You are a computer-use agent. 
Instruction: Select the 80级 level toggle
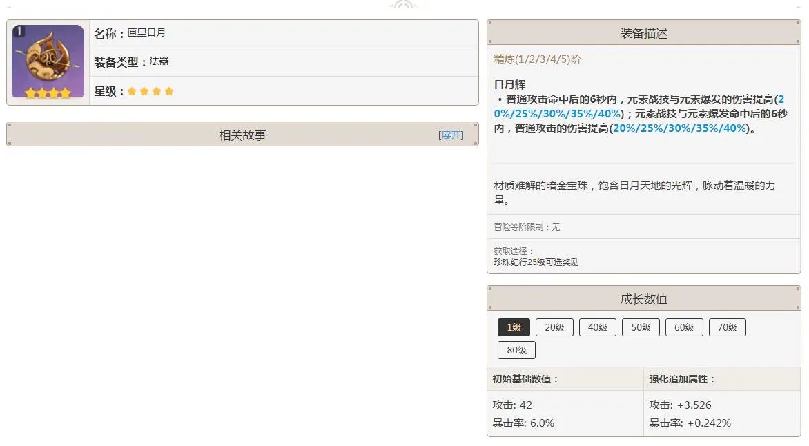click(x=516, y=350)
